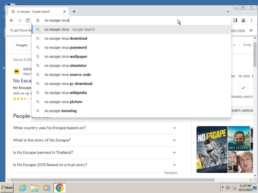Expand 'What is the story of No Escape?'
Viewport: 258px width, 193px height.
[95, 140]
